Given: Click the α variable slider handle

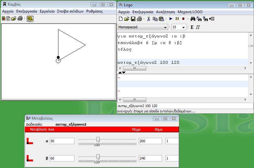Looking at the screenshot, I should point(98,139).
